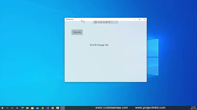197x110 pixels.
Task: Activate Select Element cursor tool in debug toolbar
Action: (101, 22)
